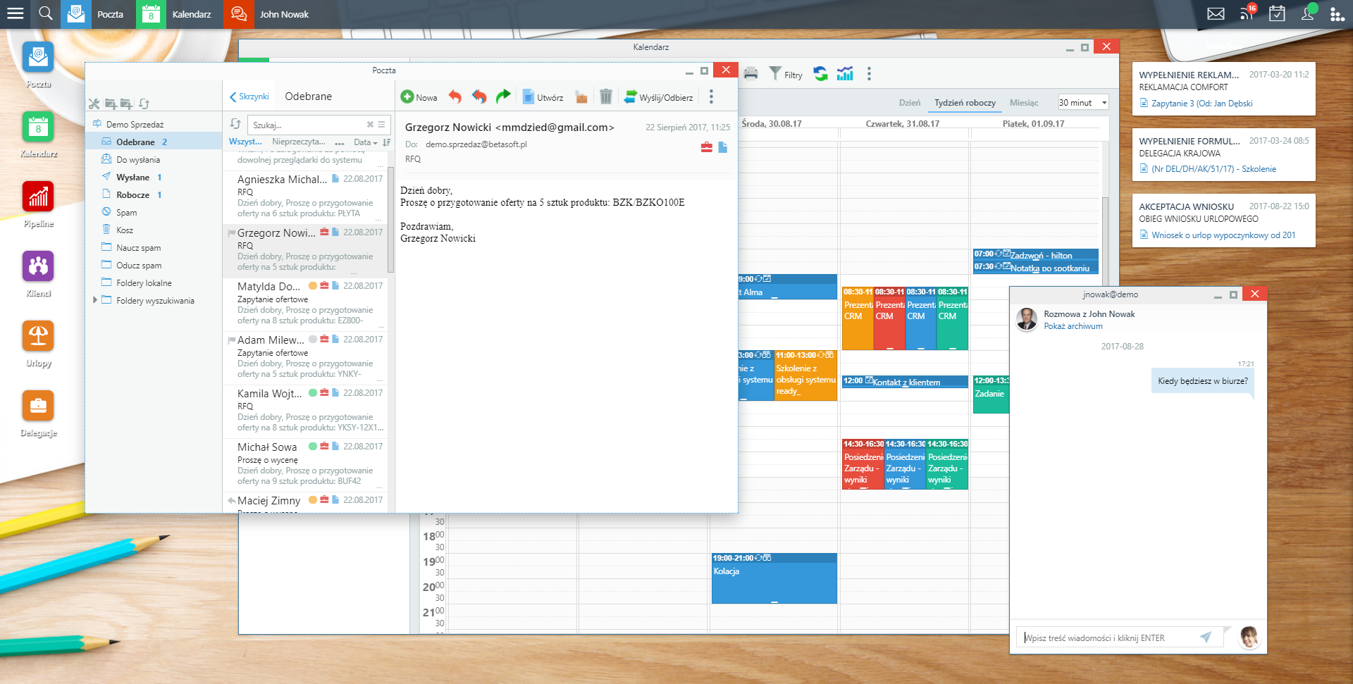1353x684 pixels.
Task: Click the reply arrow in mail toolbar
Action: click(455, 97)
